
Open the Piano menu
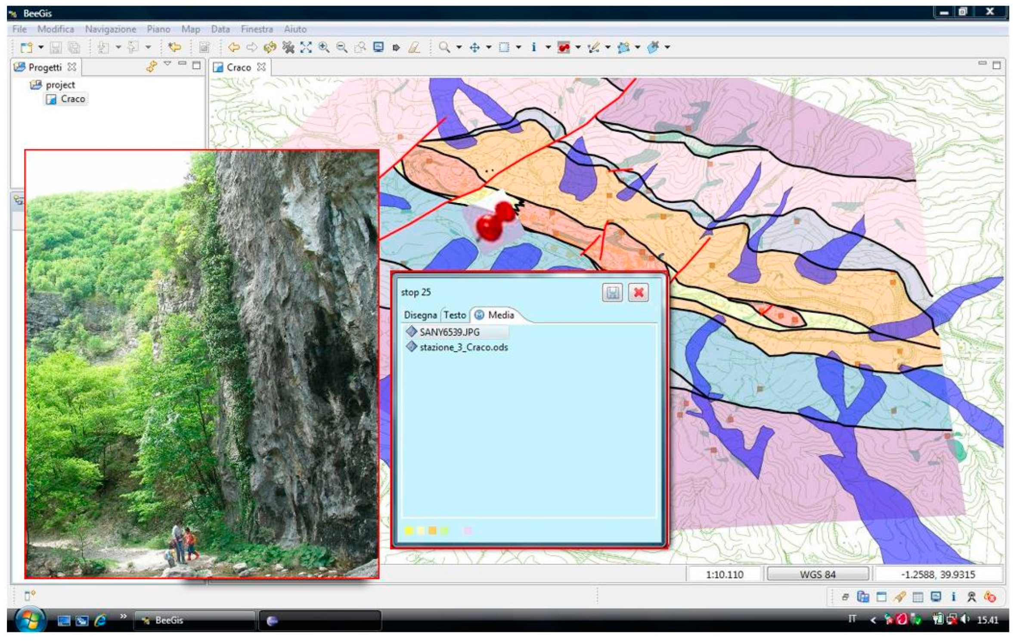pos(158,29)
